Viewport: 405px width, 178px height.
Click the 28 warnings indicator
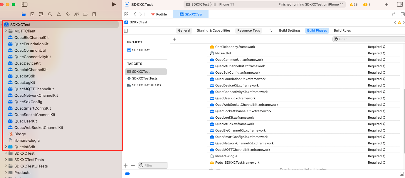(x=354, y=4)
